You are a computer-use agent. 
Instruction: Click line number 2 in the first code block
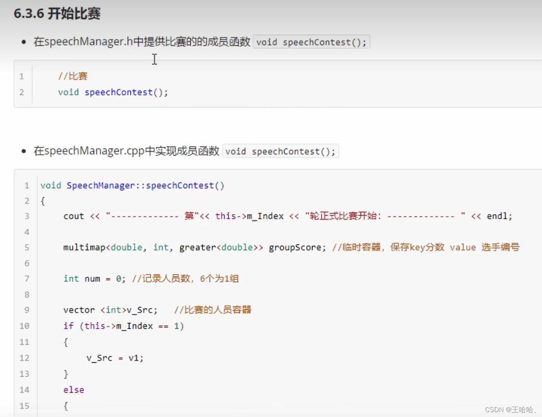pos(22,92)
